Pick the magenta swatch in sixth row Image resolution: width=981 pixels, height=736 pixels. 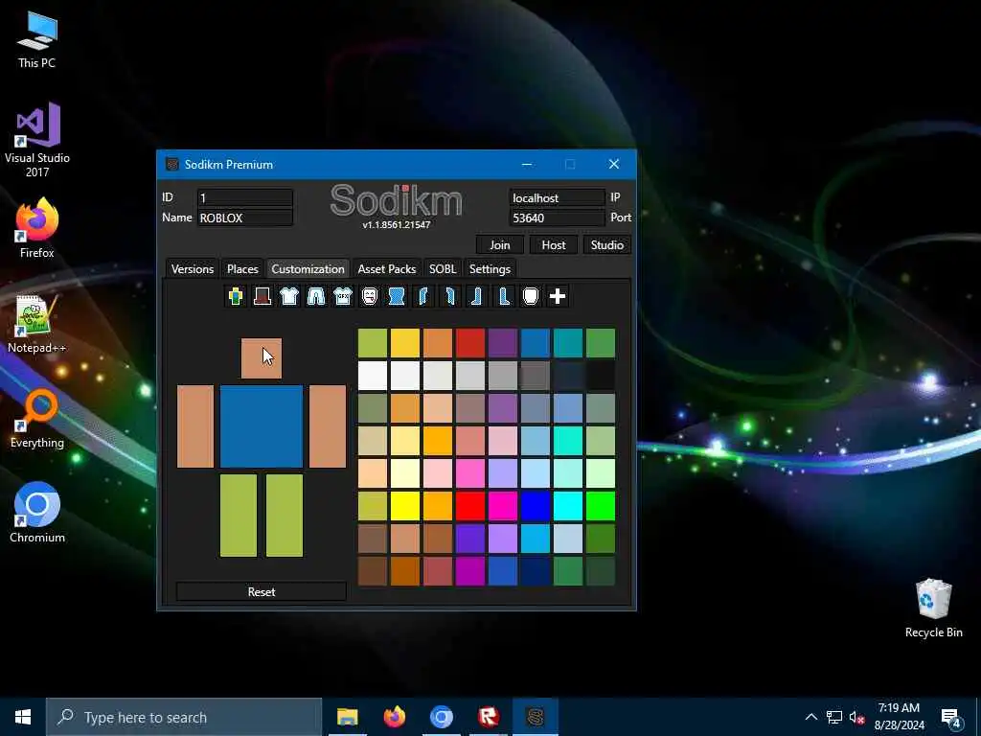pyautogui.click(x=503, y=506)
